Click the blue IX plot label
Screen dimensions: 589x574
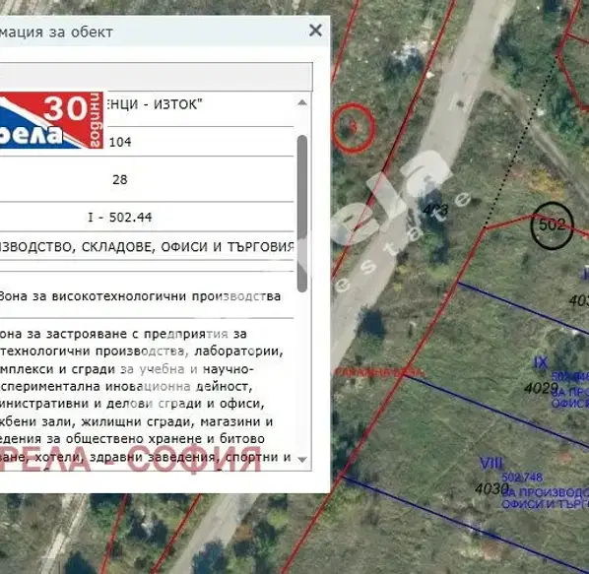[541, 362]
